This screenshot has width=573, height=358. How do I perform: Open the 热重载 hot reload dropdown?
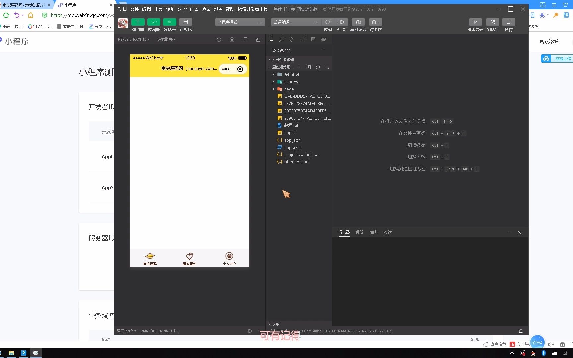click(x=166, y=39)
